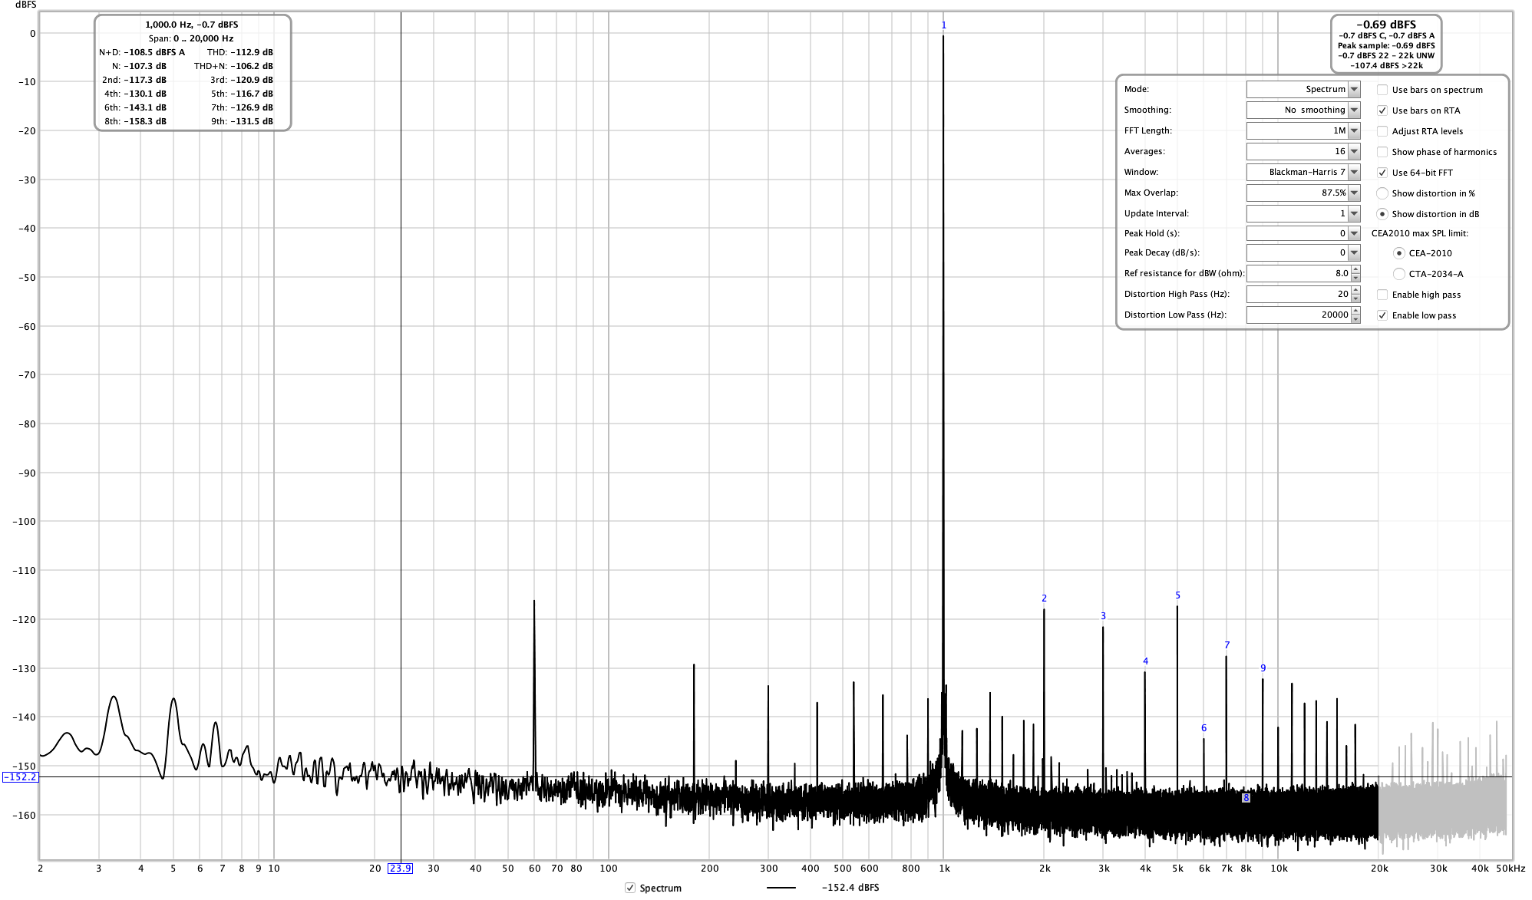Select Show distortion in % radio

point(1382,193)
